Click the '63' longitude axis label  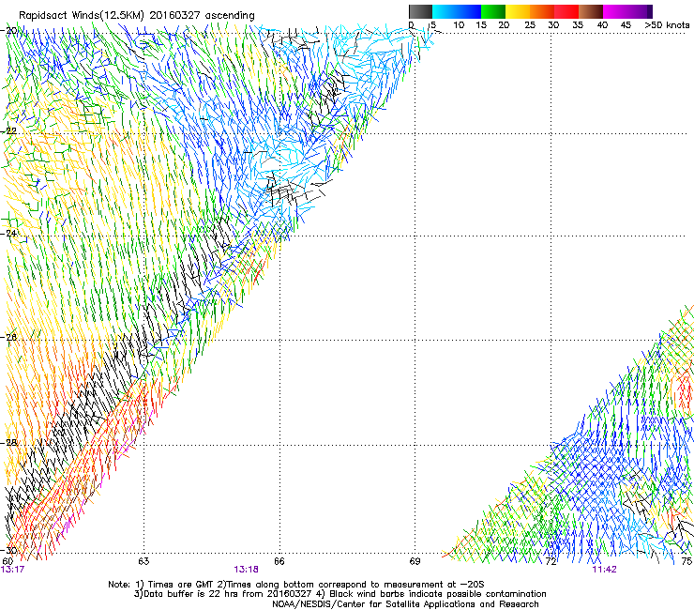click(143, 561)
